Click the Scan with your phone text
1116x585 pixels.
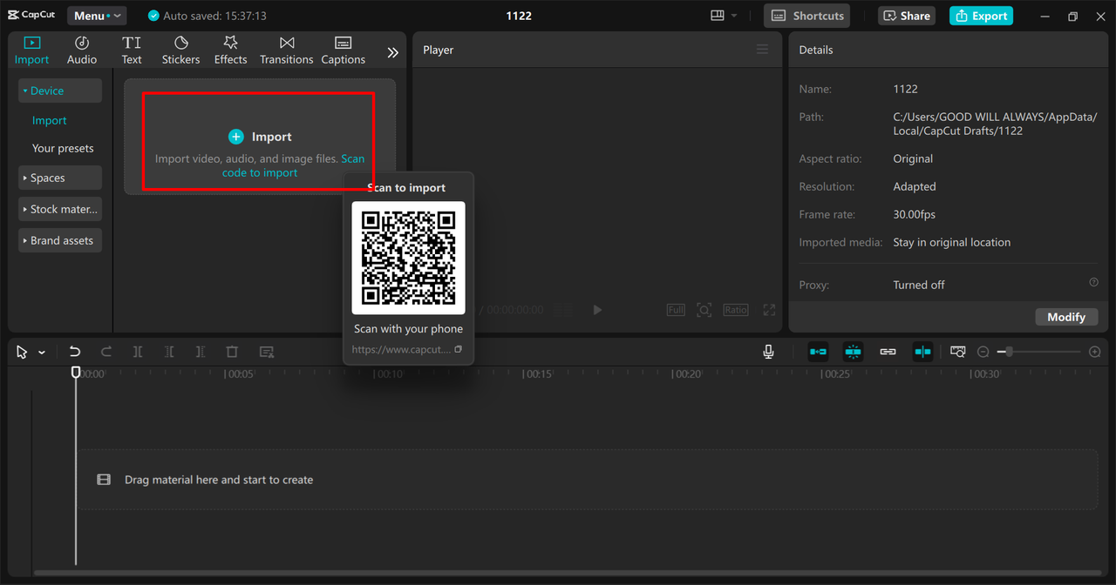(408, 329)
